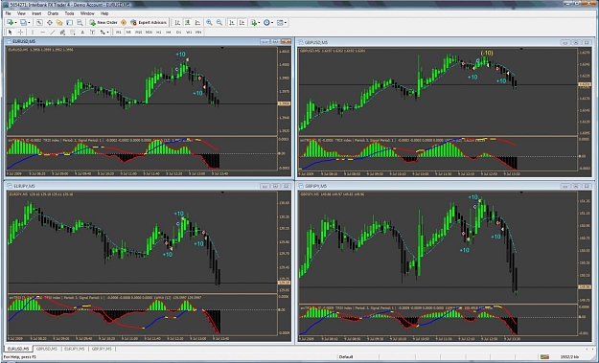Switch to the GBPJPY,M5 bottom tab
This screenshot has width=599, height=363.
pos(102,349)
